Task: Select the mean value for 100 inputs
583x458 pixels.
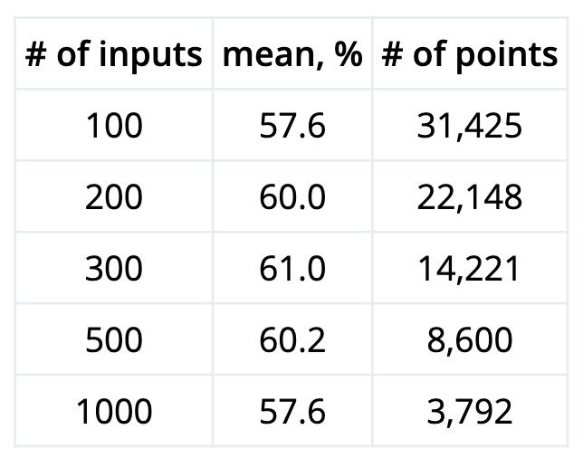Action: (292, 126)
